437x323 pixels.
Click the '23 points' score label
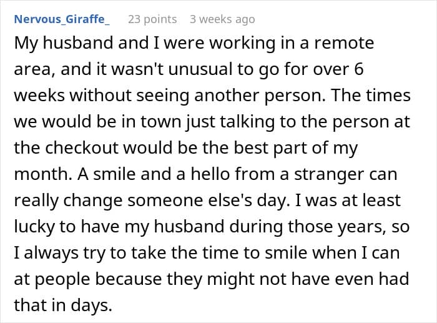click(152, 19)
